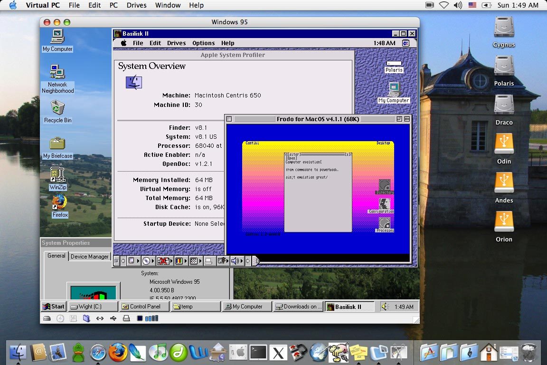Click the Processes icon in Contiki

tap(385, 225)
